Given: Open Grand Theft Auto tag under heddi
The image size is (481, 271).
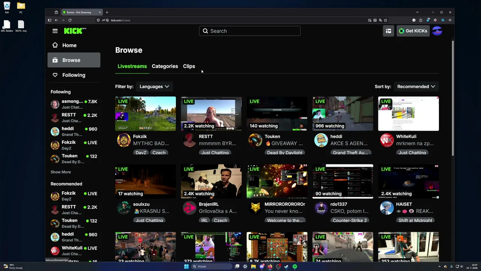Looking at the screenshot, I should tap(350, 152).
